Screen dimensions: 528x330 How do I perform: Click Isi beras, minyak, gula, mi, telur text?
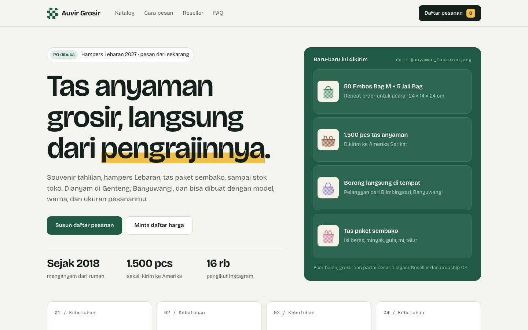pyautogui.click(x=381, y=240)
